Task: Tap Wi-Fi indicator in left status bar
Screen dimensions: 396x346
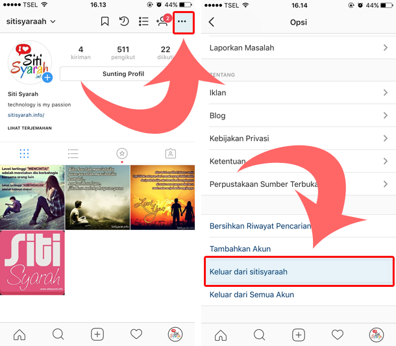Action: [x=44, y=5]
